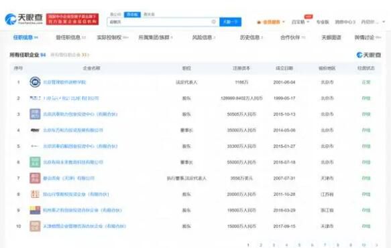391x248 pixels.
Task: Open the company name link in row 9
Action: click(x=82, y=210)
